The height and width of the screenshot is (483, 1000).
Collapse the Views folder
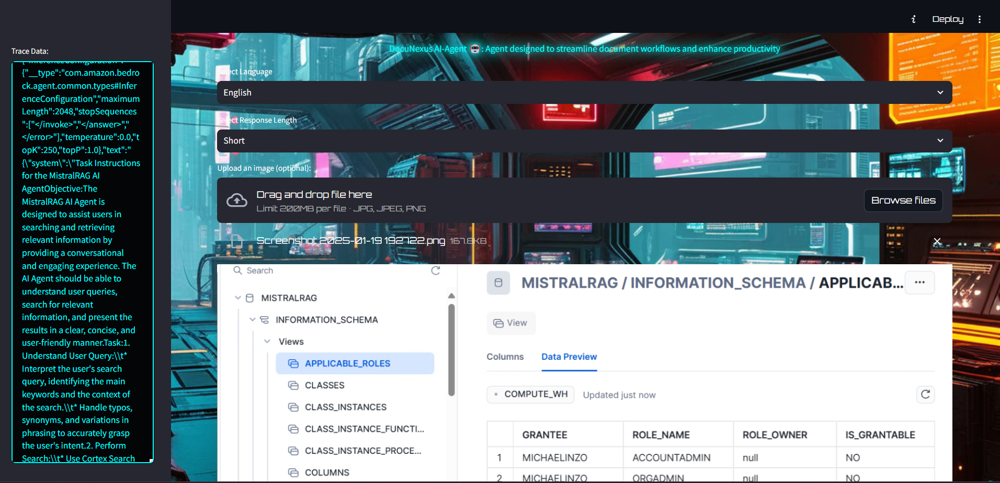click(x=267, y=341)
